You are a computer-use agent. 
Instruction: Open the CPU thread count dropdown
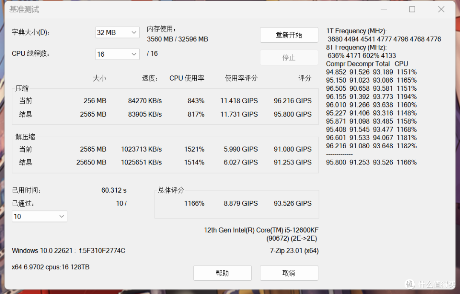coord(117,54)
